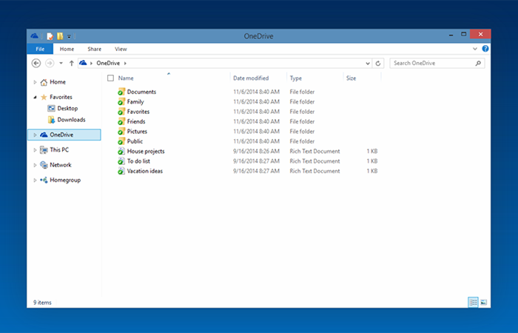Screen dimensions: 518x333
Task: Click the House projects file name
Action: coord(146,151)
